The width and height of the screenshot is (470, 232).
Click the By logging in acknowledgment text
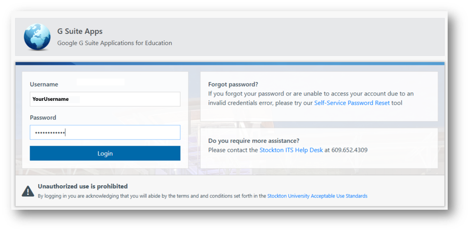pyautogui.click(x=152, y=196)
